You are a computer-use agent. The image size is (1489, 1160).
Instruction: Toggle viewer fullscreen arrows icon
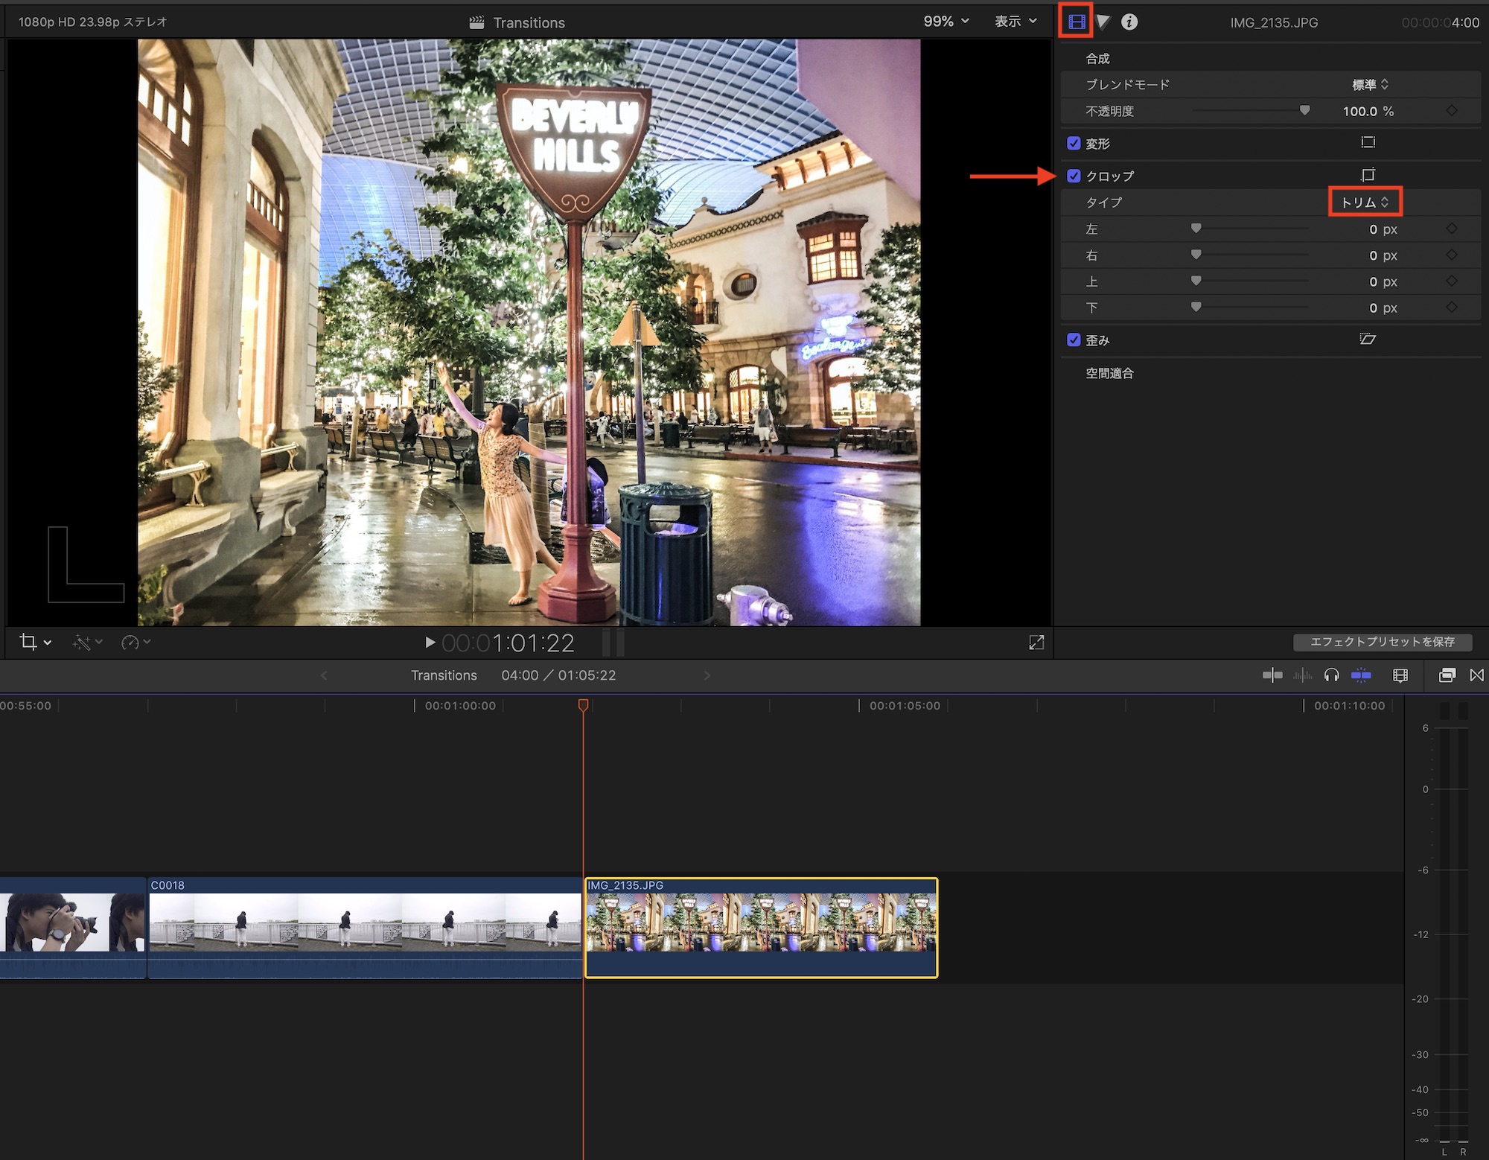(1036, 642)
